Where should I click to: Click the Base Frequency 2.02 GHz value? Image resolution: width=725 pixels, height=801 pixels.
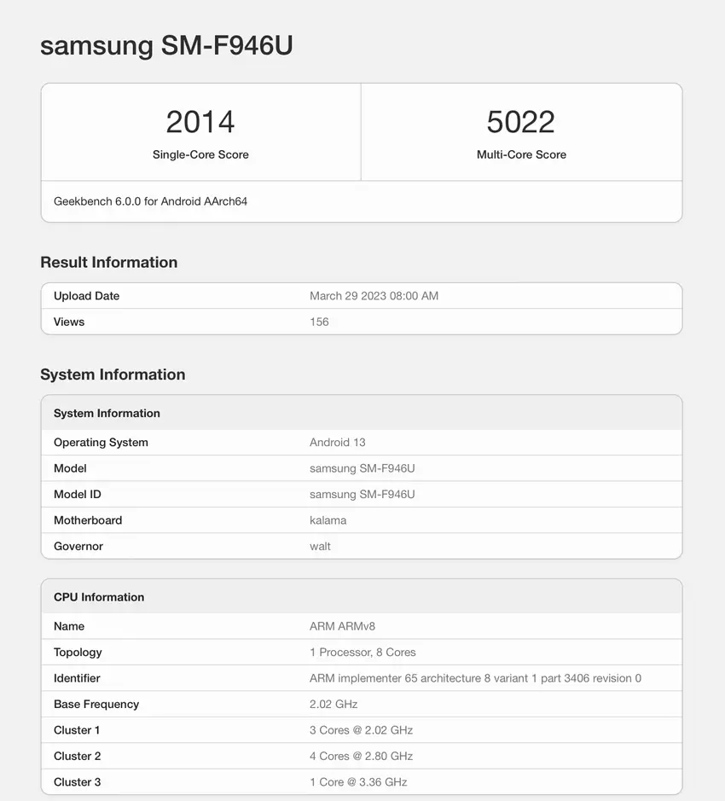(333, 704)
